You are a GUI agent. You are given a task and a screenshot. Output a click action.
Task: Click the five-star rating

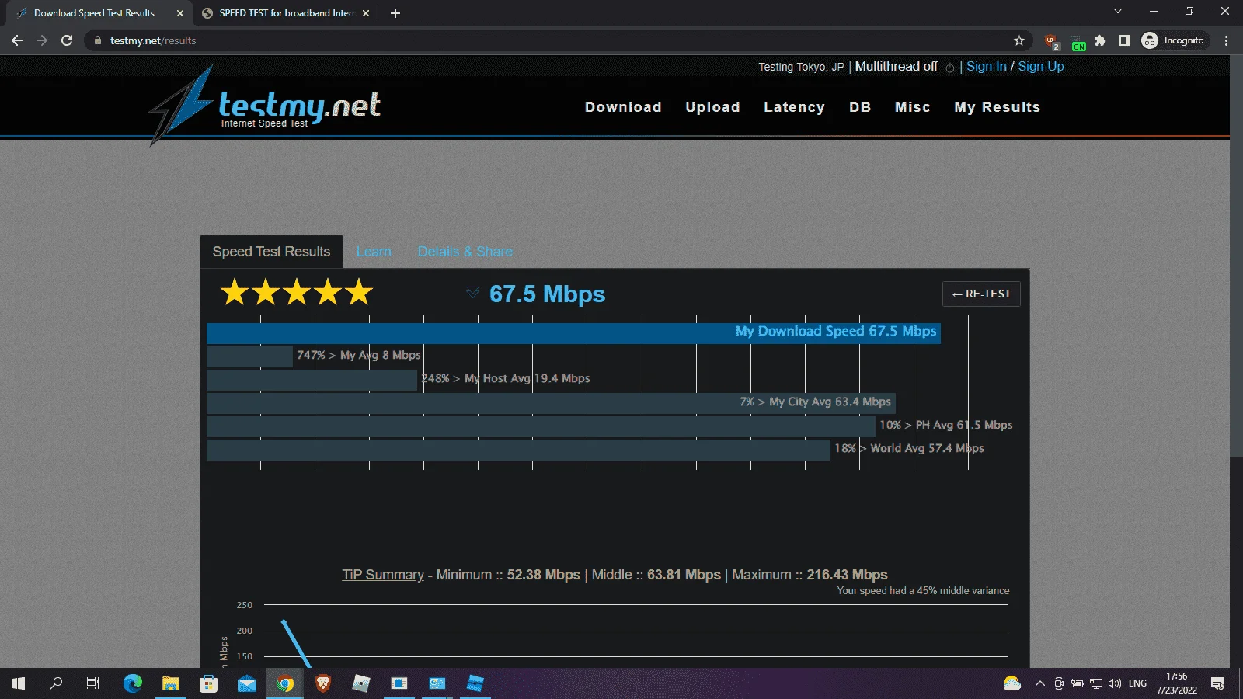(x=297, y=293)
